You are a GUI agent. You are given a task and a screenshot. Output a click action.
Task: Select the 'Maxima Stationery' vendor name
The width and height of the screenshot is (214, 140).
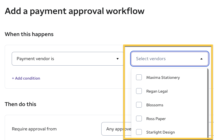(163, 78)
